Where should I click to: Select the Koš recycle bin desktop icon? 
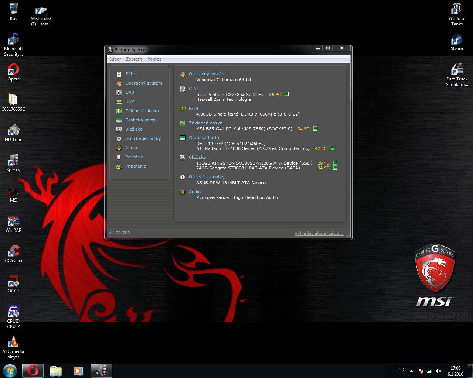pos(14,11)
